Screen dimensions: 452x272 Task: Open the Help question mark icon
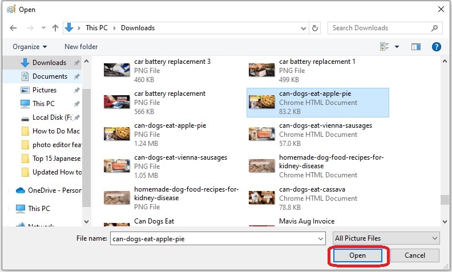tap(437, 47)
